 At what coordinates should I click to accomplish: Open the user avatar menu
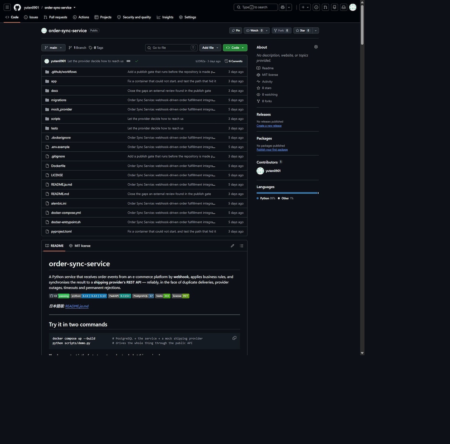point(353,7)
